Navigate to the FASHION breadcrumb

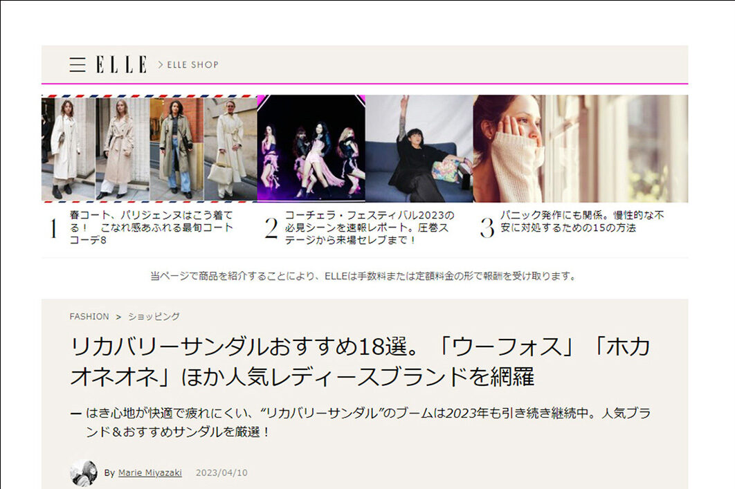pyautogui.click(x=89, y=317)
